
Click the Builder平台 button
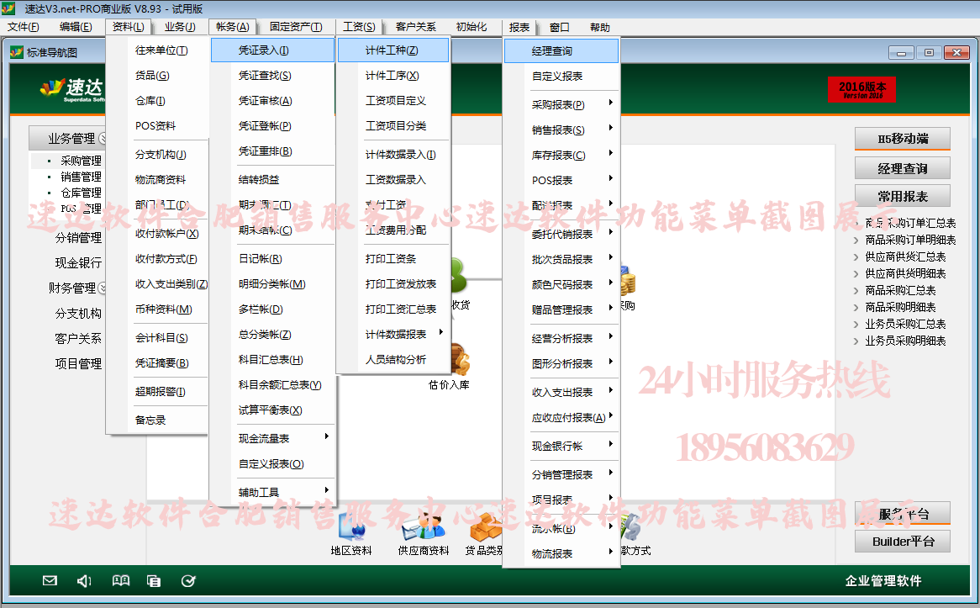[x=902, y=542]
